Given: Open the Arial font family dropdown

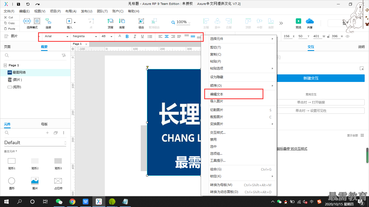Looking at the screenshot, I should [x=56, y=36].
